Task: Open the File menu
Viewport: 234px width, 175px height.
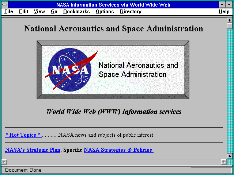Action: click(9, 11)
